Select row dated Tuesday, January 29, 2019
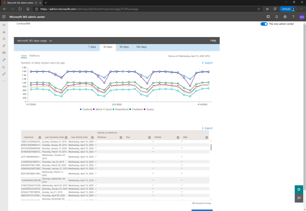306x211 pixels. [115, 145]
